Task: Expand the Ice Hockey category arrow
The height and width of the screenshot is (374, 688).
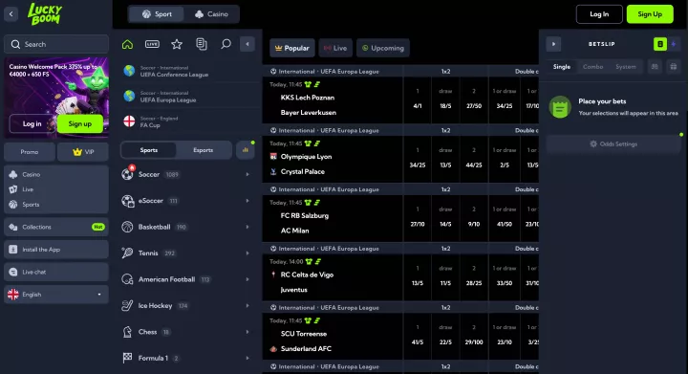Action: (x=247, y=305)
